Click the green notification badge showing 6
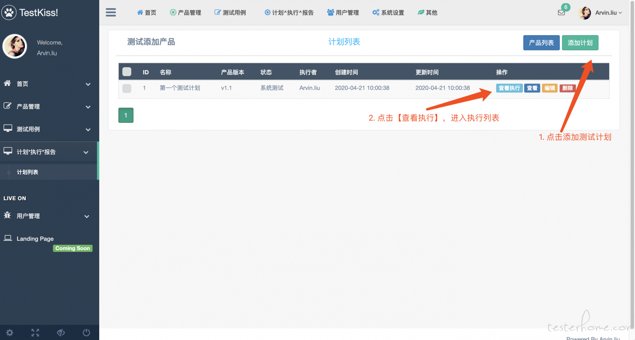This screenshot has width=635, height=340. point(566,7)
